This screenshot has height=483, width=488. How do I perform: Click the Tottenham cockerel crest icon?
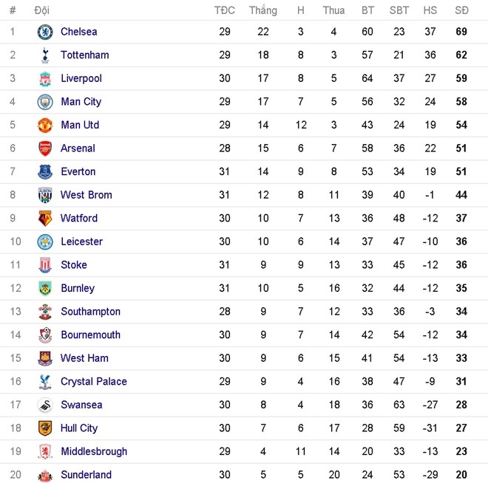coord(45,55)
